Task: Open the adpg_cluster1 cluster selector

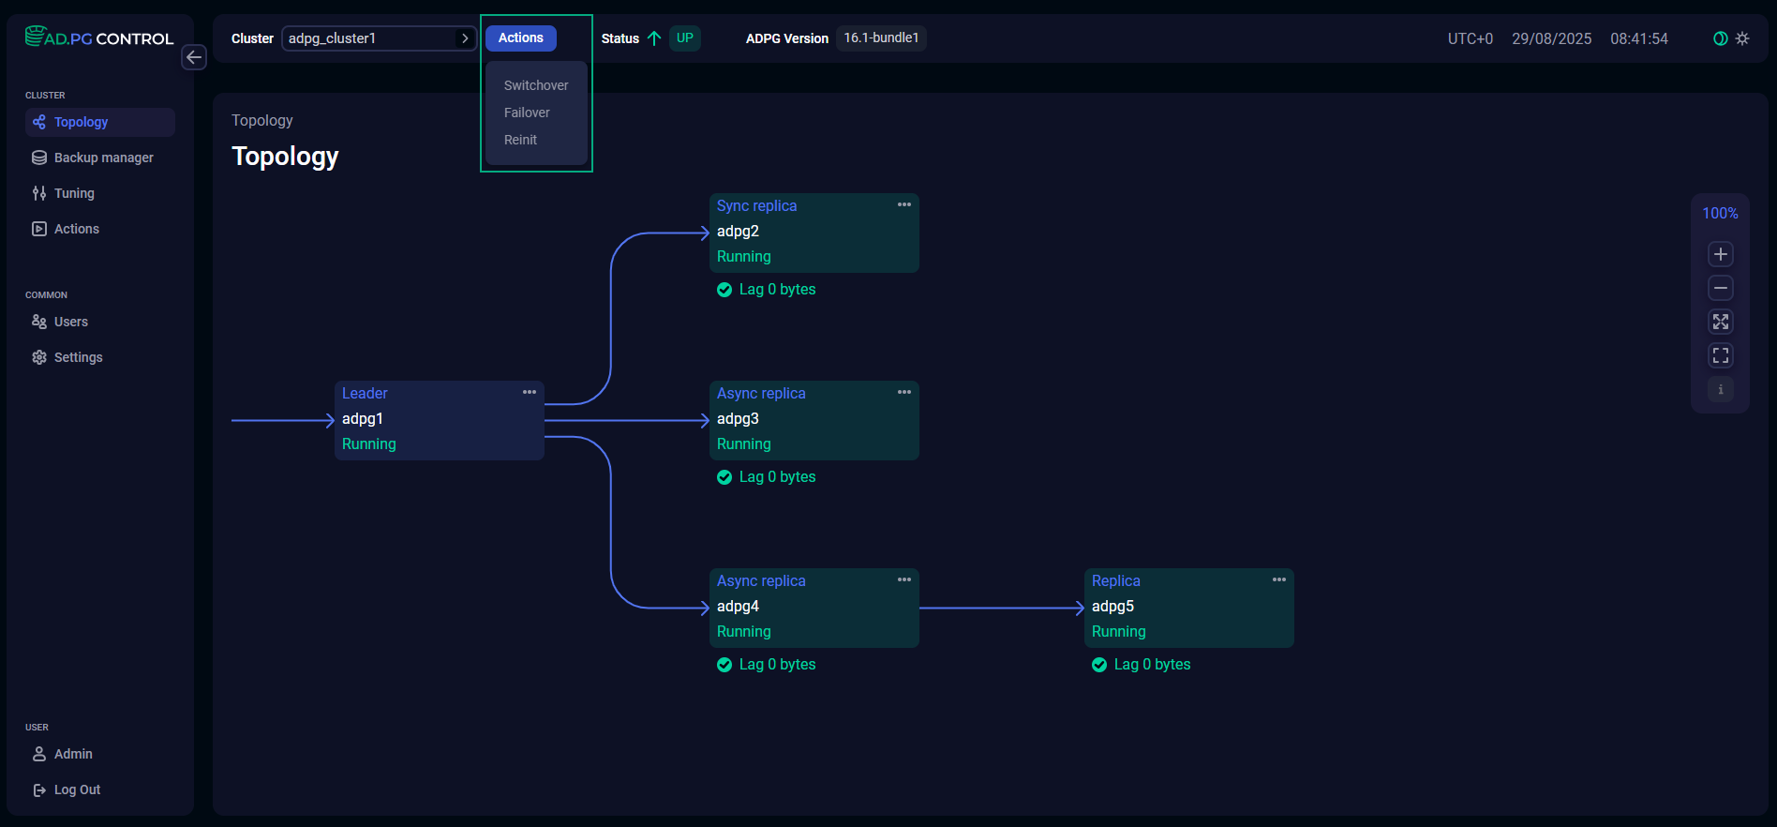Action: [379, 38]
